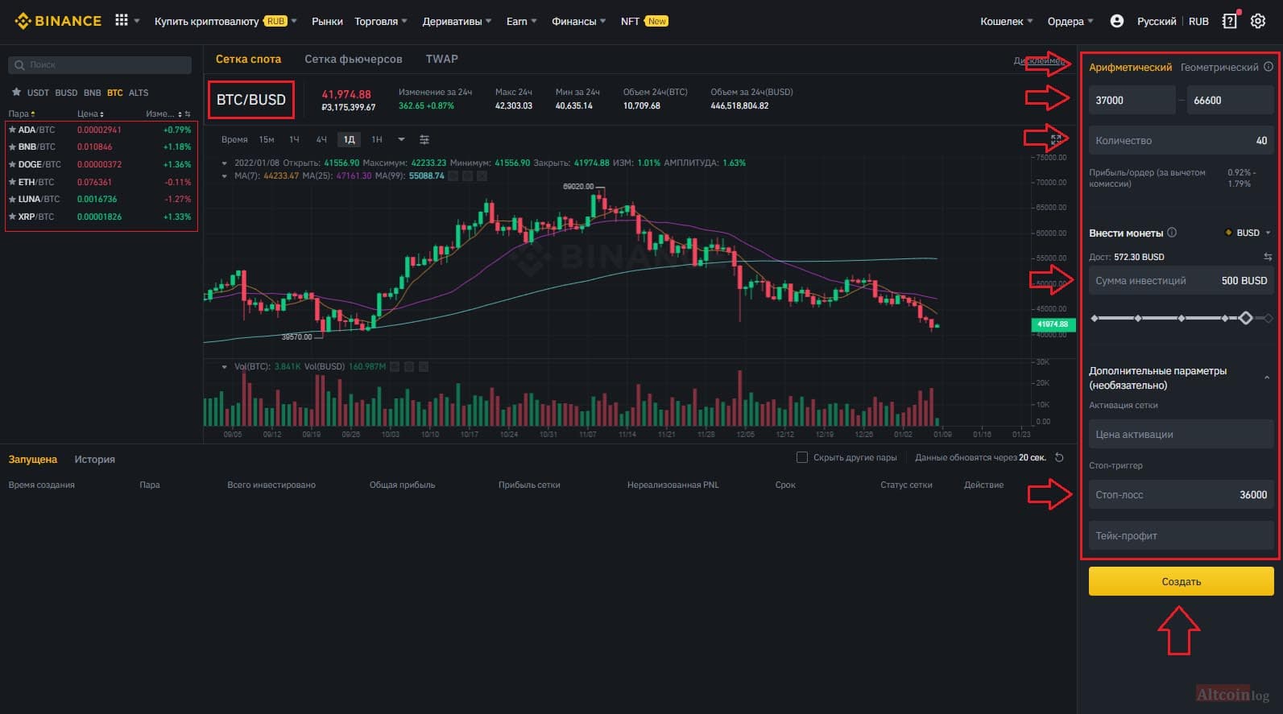Switch to TWAP tab

441,59
